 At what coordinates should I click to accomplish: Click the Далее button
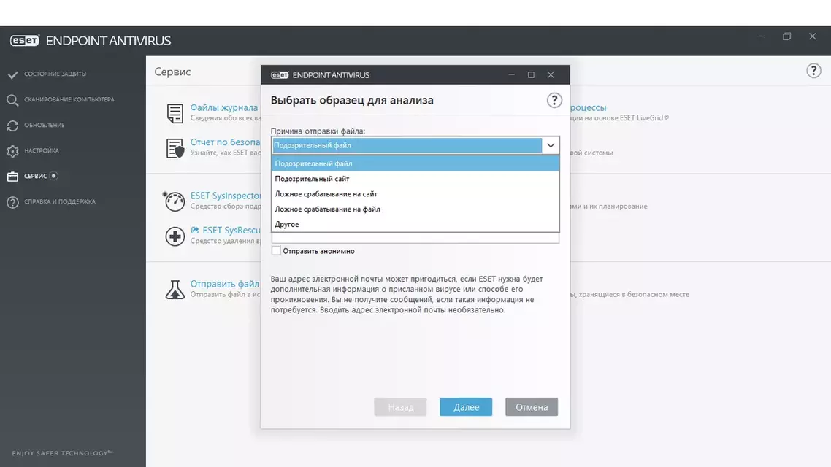tap(466, 406)
